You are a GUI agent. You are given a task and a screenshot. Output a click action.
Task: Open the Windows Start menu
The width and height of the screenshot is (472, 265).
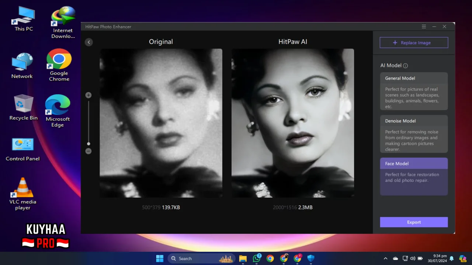[160, 258]
